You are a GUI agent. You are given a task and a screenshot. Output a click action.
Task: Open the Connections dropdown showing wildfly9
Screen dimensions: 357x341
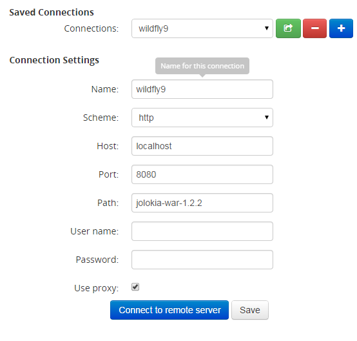pos(202,28)
